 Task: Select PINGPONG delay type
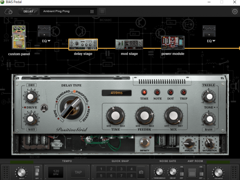82,96
